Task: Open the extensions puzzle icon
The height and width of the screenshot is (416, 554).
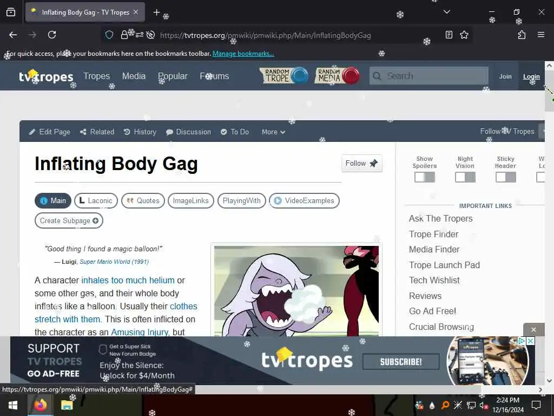Action: click(x=522, y=35)
